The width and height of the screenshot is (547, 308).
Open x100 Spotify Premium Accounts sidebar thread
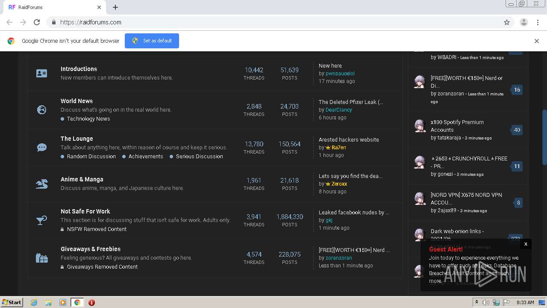(x=457, y=126)
